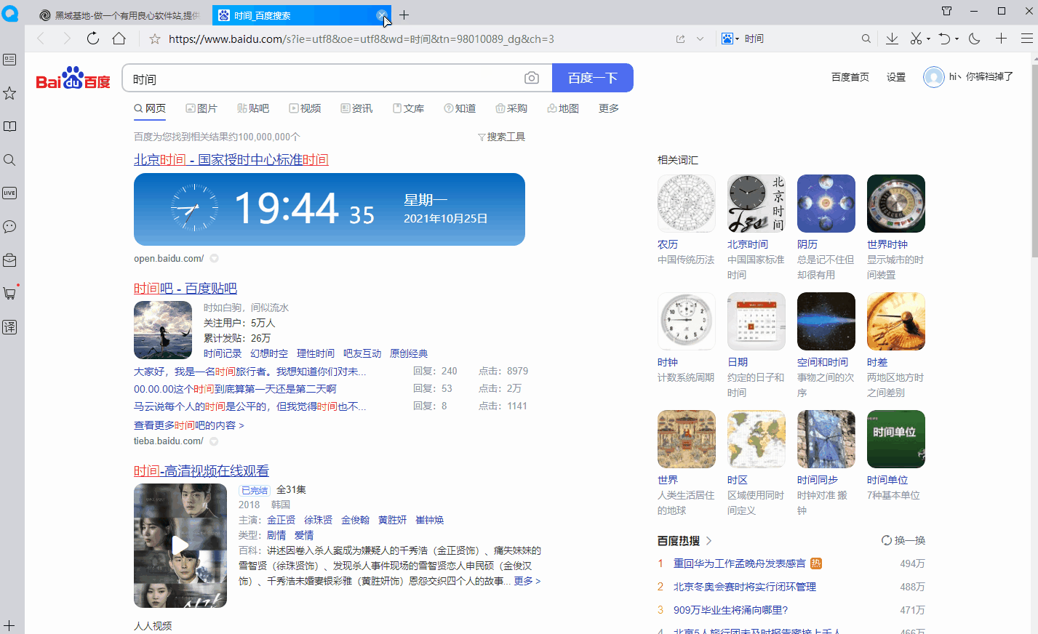Open the 北京时间 - 国家授时中心标准时间 result

click(x=231, y=160)
